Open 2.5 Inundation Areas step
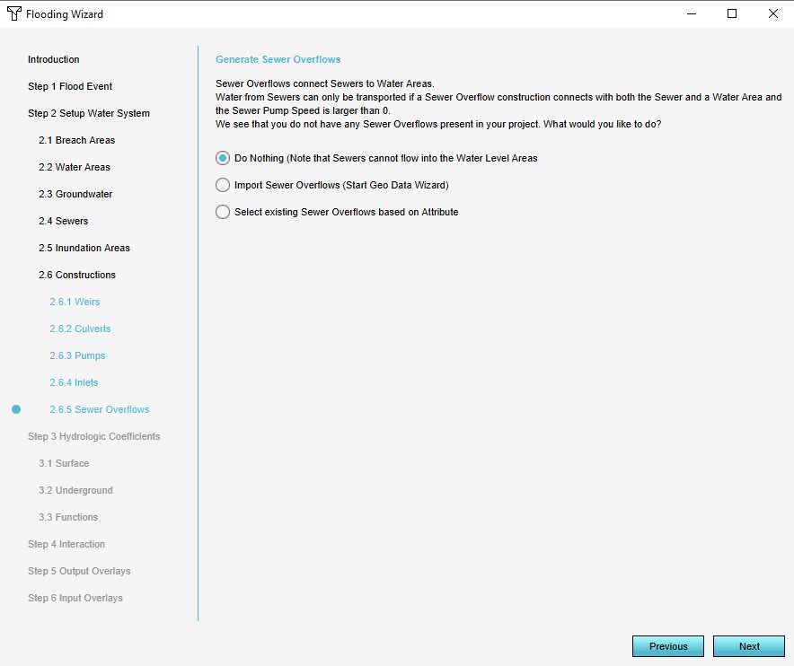The width and height of the screenshot is (794, 666). [84, 248]
